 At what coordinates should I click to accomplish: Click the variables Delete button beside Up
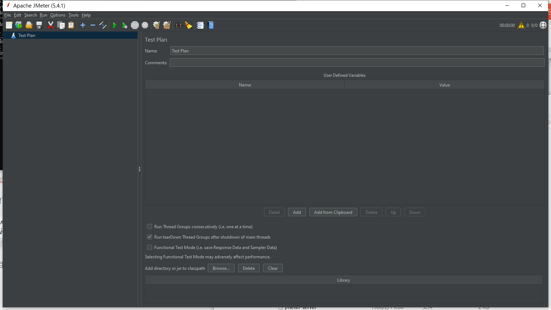click(x=371, y=212)
